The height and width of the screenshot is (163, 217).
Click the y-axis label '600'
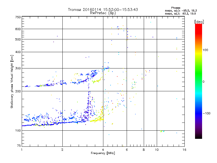(x=18, y=29)
